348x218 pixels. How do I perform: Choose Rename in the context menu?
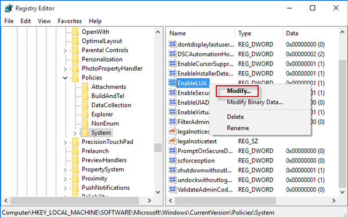pos(238,128)
